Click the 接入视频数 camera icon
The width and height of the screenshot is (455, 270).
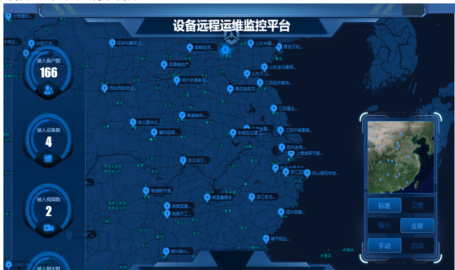tap(48, 227)
